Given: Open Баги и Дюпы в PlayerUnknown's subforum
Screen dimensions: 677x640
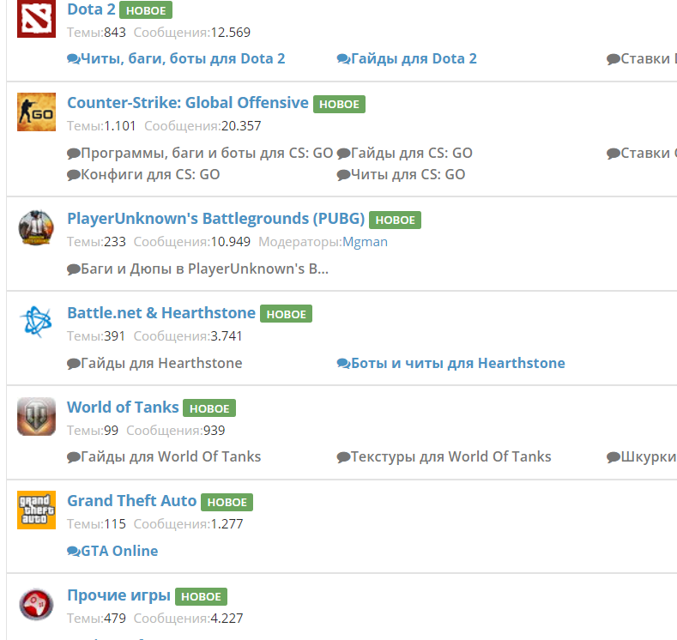Looking at the screenshot, I should pos(205,269).
